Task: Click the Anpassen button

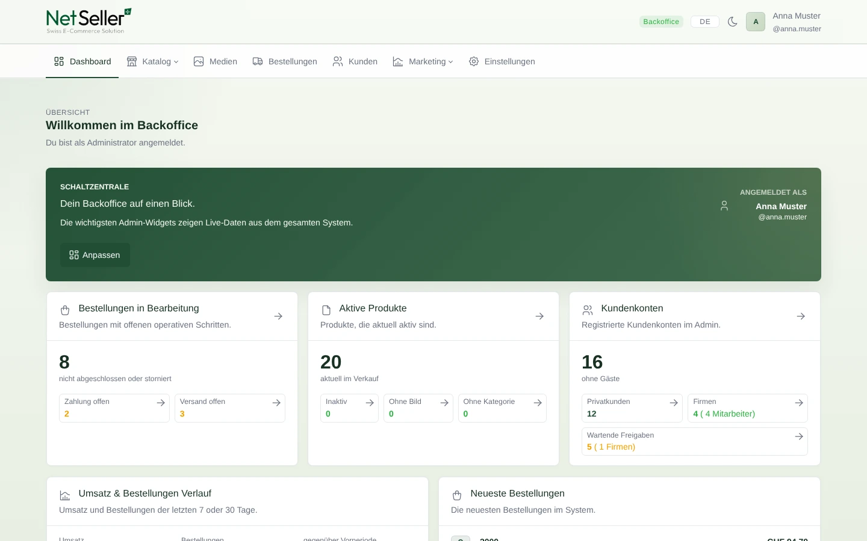Action: (95, 255)
